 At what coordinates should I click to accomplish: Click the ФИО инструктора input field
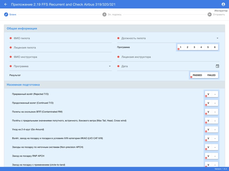(61, 57)
